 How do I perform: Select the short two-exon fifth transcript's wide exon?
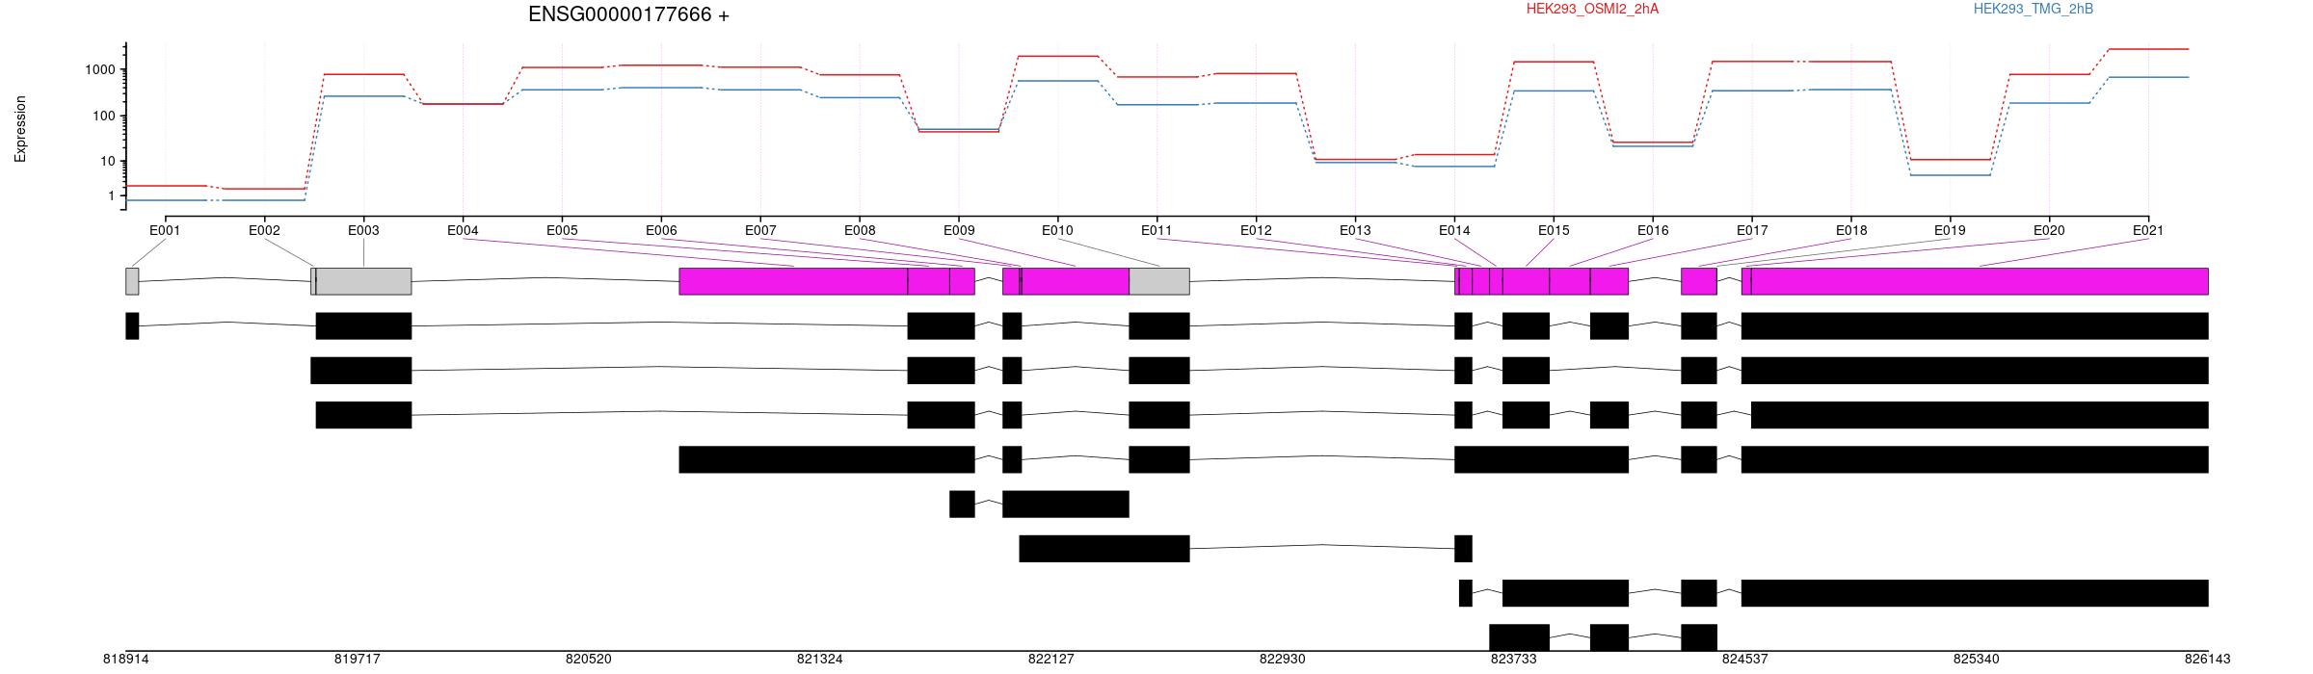pos(1065,504)
